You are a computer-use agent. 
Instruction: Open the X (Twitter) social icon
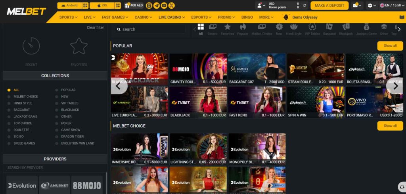coord(171,6)
